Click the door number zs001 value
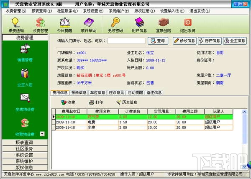The height and width of the screenshot is (179, 251). click(81, 53)
